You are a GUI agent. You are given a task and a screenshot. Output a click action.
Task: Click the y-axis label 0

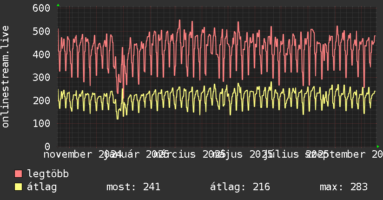click(x=47, y=147)
